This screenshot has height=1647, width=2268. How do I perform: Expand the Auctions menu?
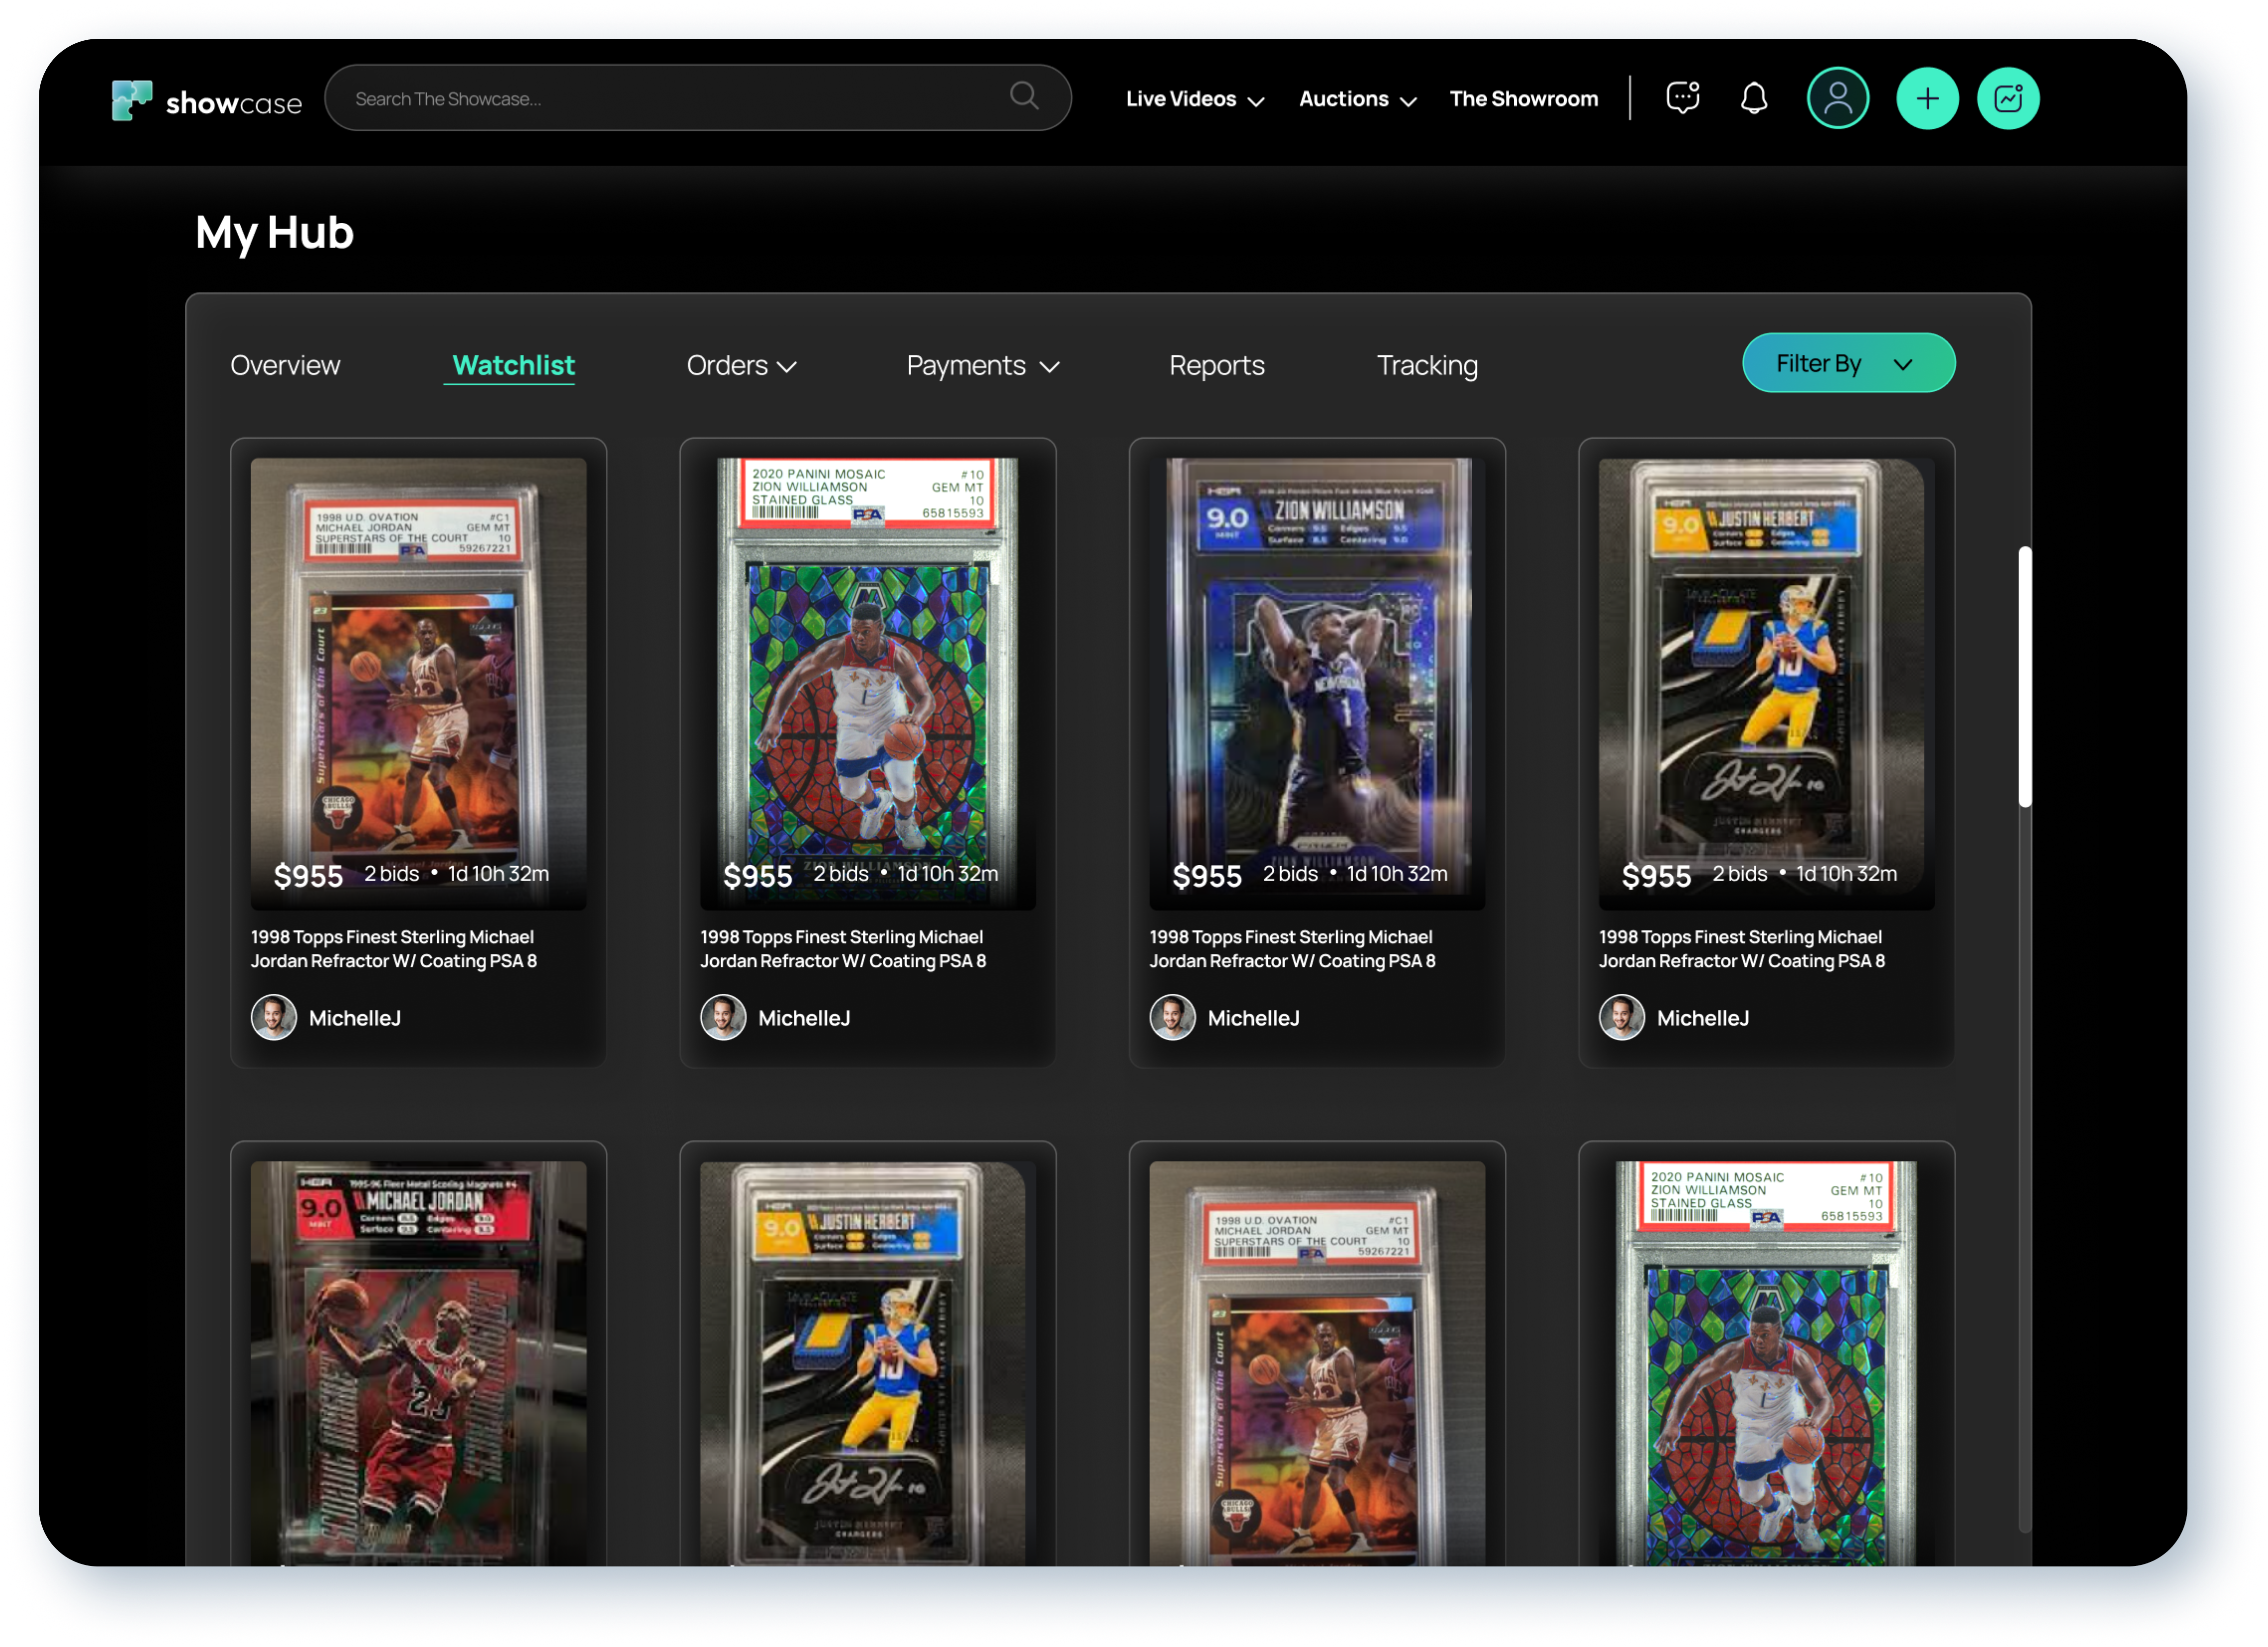coord(1357,99)
